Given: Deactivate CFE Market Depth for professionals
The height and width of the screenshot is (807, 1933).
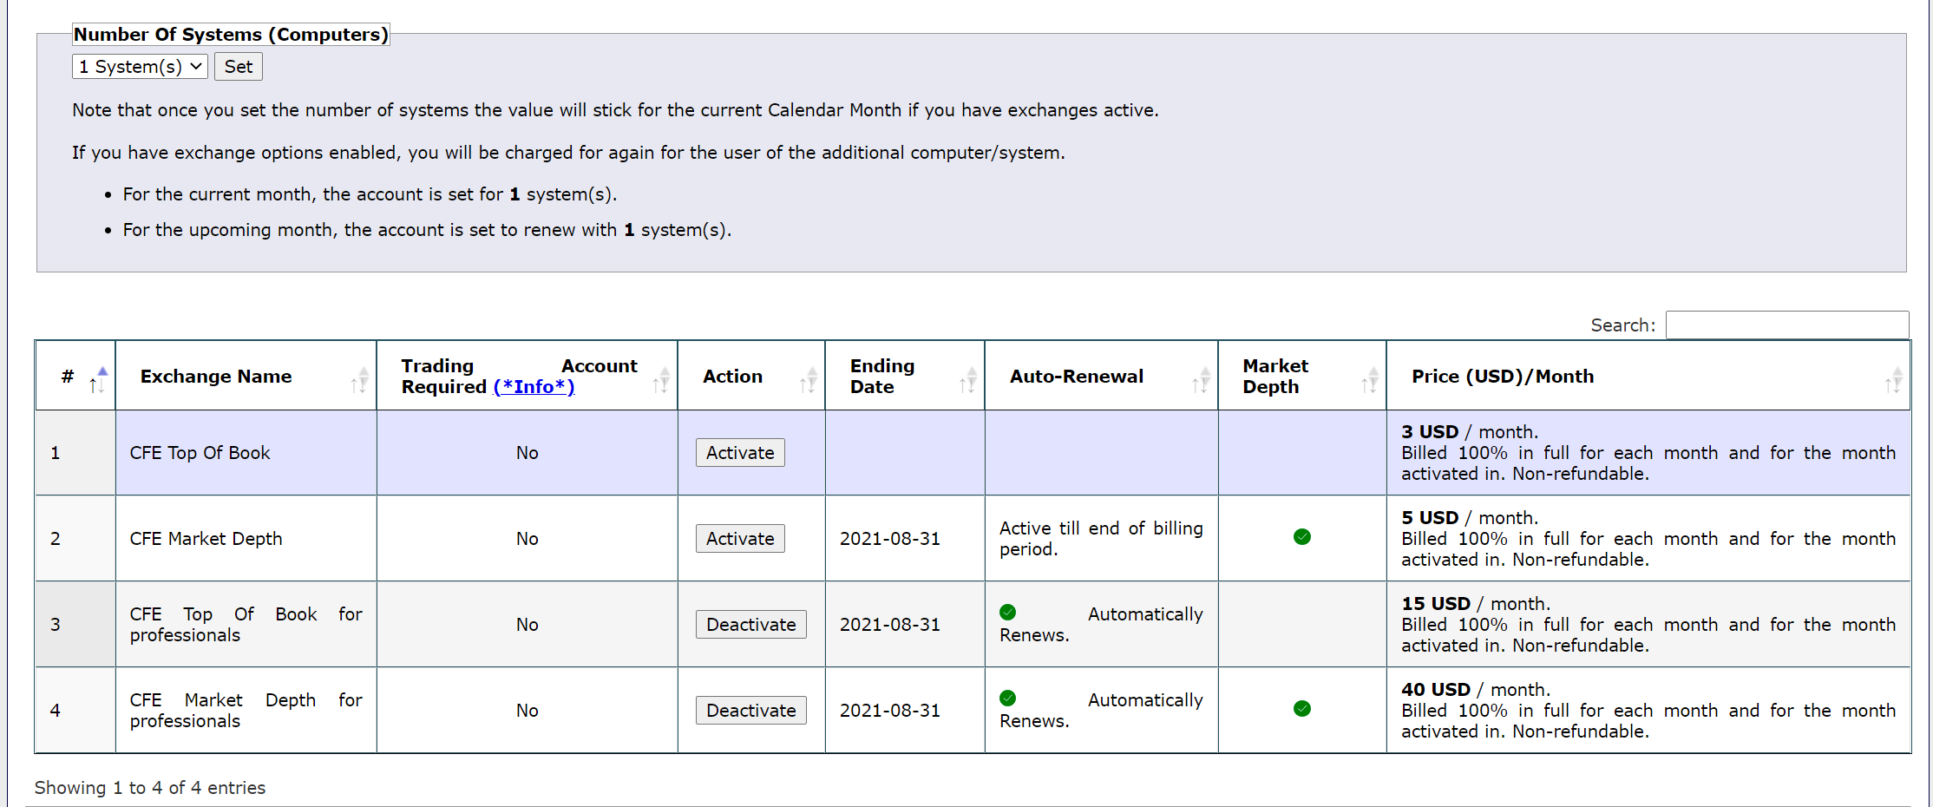Looking at the screenshot, I should [x=750, y=711].
